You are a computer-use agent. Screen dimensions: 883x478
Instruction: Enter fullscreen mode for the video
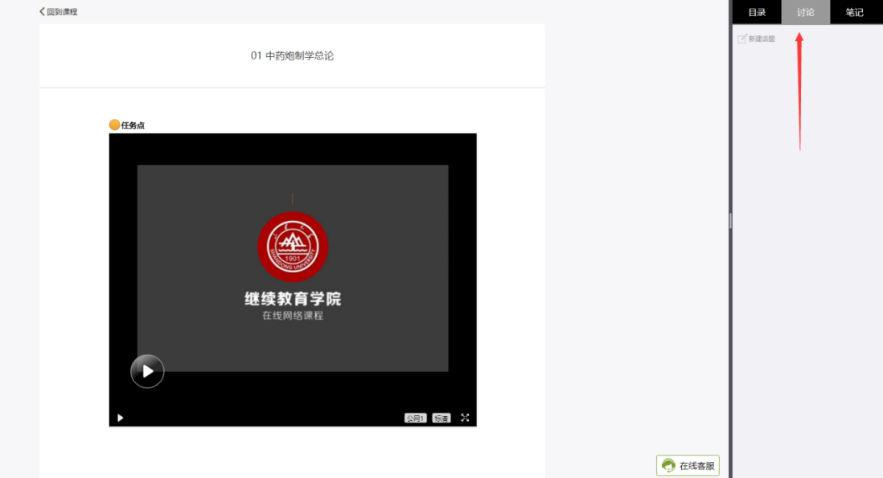pos(465,418)
